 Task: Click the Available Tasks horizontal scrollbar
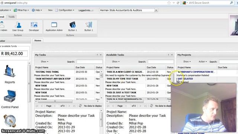[x=126, y=101]
